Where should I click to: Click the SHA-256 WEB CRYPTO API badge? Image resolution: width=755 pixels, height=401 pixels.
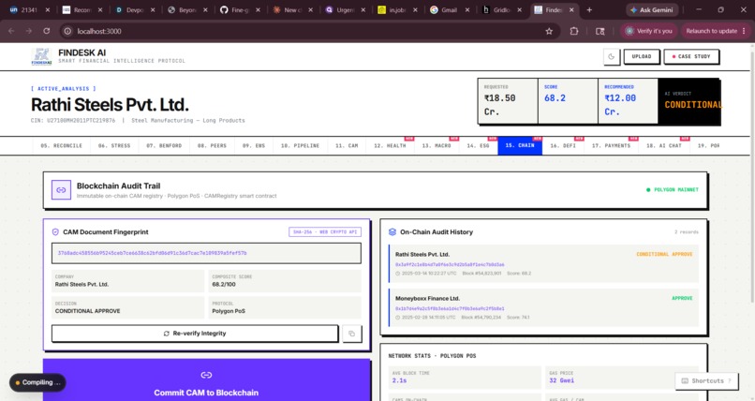tap(325, 232)
